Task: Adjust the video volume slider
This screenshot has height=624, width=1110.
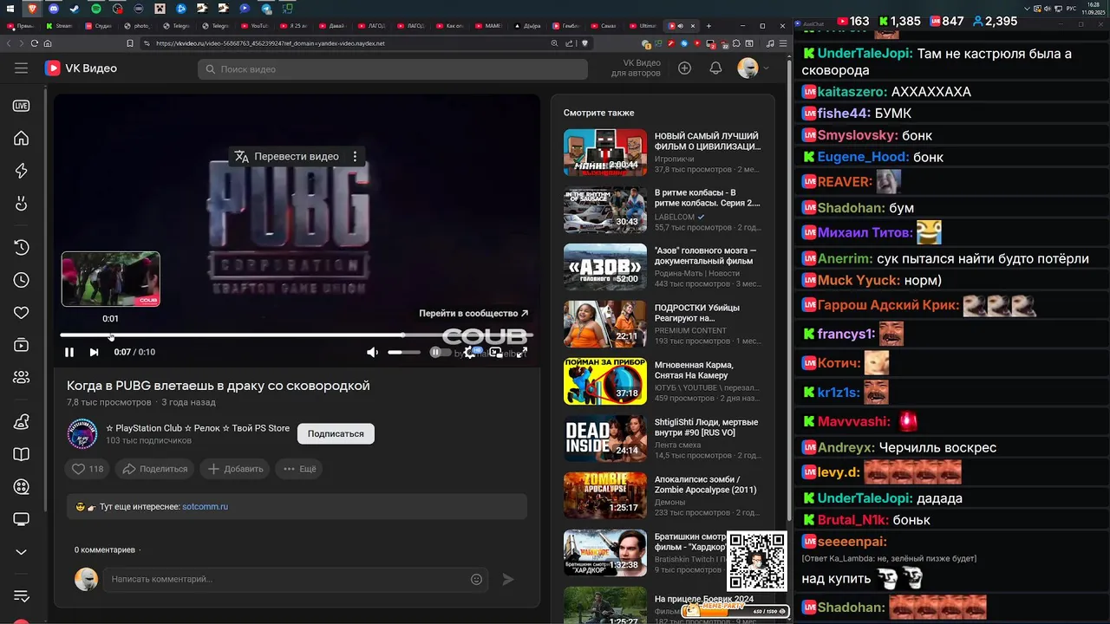Action: (404, 352)
